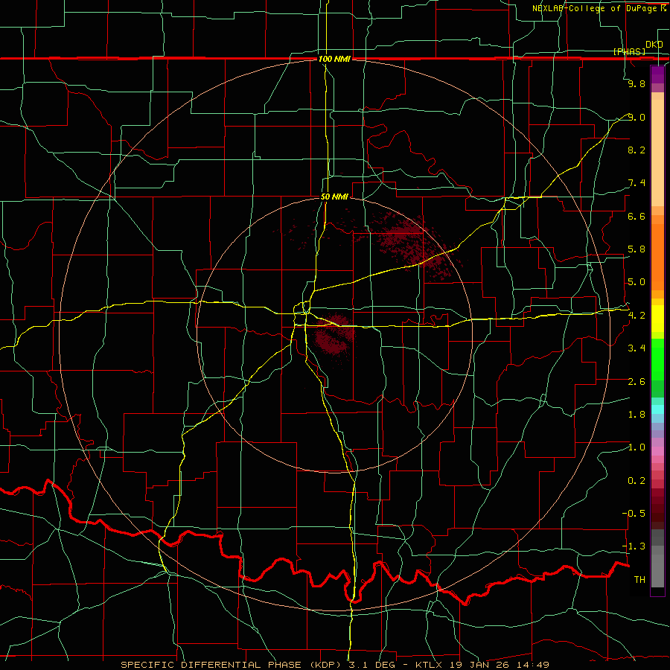
Task: Pick the cyan segment of the color bar
Action: tap(657, 409)
